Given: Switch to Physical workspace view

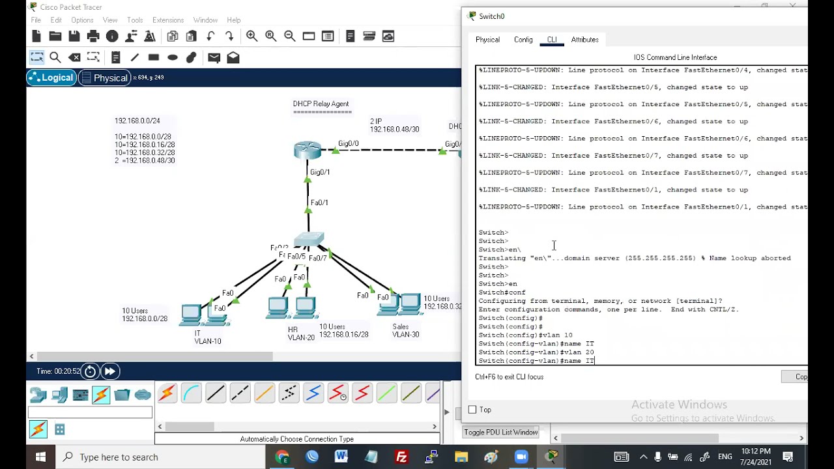Looking at the screenshot, I should [x=104, y=78].
